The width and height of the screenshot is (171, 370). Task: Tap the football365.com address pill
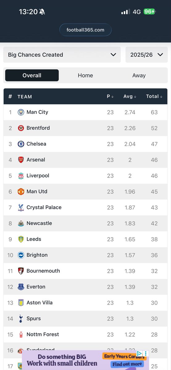tap(85, 30)
